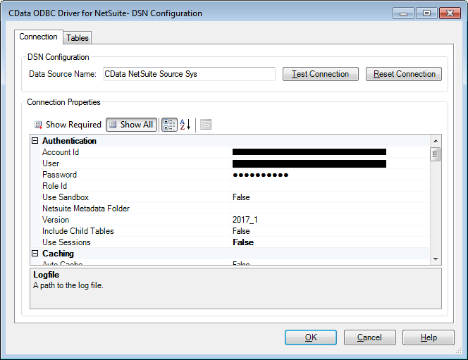This screenshot has height=360, width=468.
Task: Click the Property Pages icon
Action: pyautogui.click(x=206, y=125)
